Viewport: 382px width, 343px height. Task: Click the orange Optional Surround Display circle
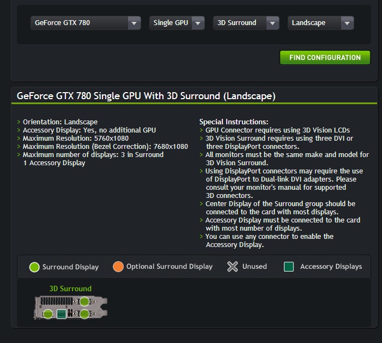point(118,267)
